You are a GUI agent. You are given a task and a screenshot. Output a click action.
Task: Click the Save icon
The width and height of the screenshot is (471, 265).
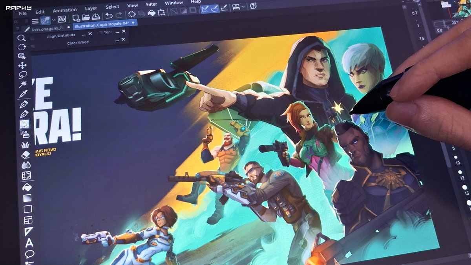96,17
